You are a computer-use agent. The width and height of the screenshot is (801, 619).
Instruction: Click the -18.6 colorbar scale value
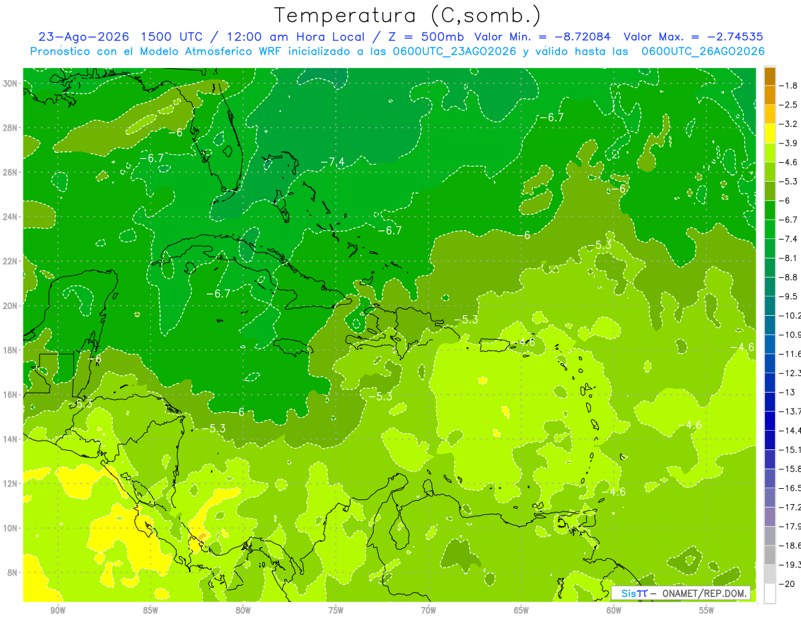(790, 545)
